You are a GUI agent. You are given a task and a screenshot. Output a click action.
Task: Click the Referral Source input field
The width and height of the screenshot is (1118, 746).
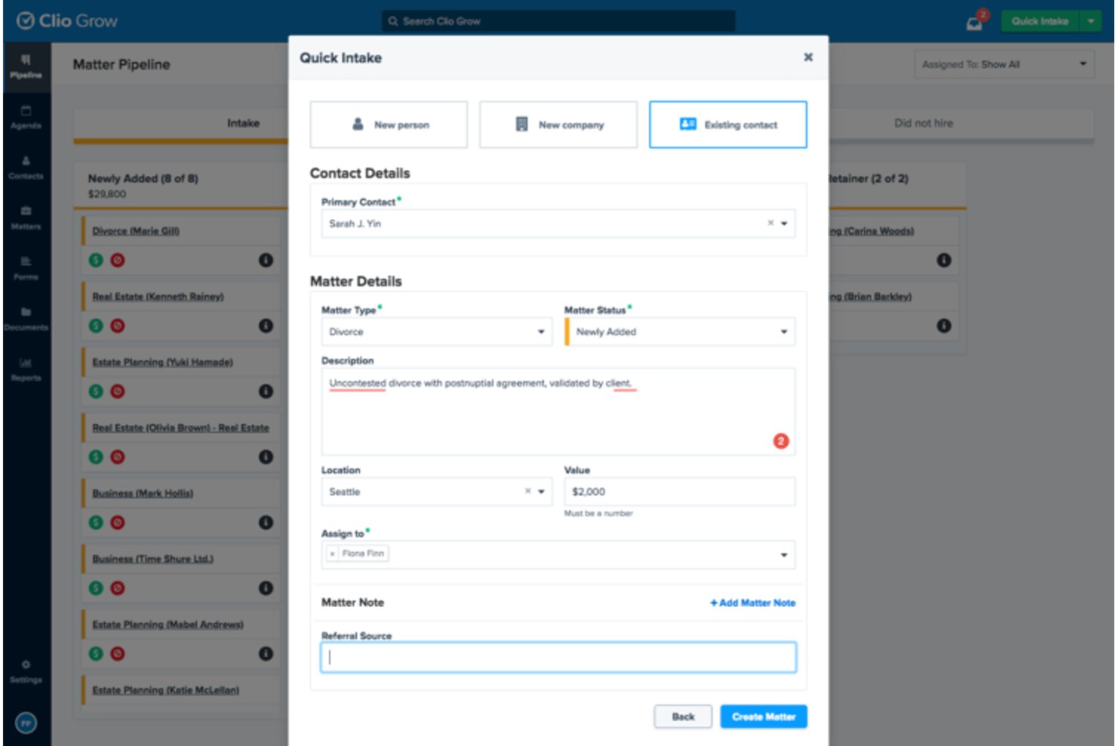point(558,658)
